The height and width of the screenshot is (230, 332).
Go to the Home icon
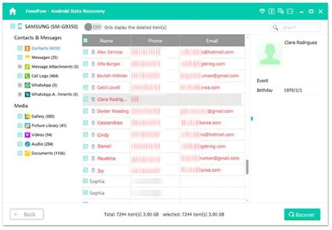[x=13, y=11]
